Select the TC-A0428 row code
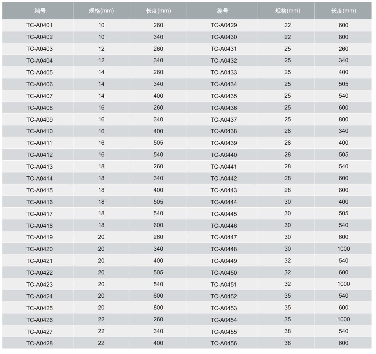376x354 pixels. click(39, 343)
